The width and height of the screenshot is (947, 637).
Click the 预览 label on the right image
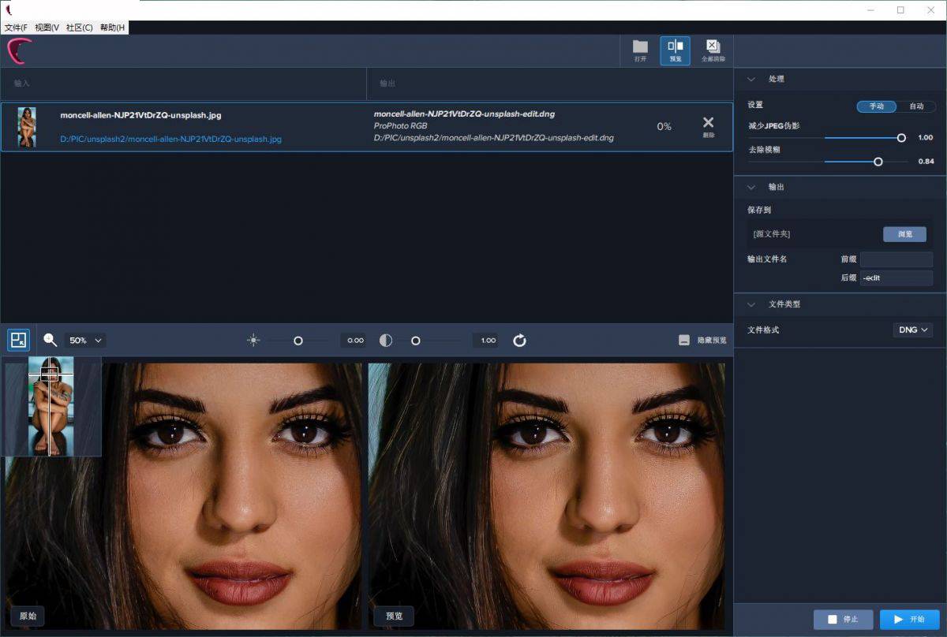click(394, 617)
